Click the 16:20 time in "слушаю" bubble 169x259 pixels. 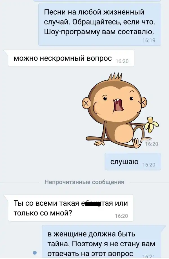click(x=149, y=165)
